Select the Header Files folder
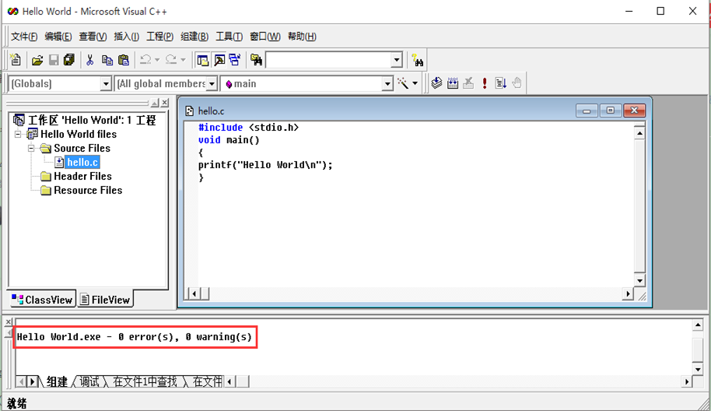The image size is (711, 411). tap(82, 177)
